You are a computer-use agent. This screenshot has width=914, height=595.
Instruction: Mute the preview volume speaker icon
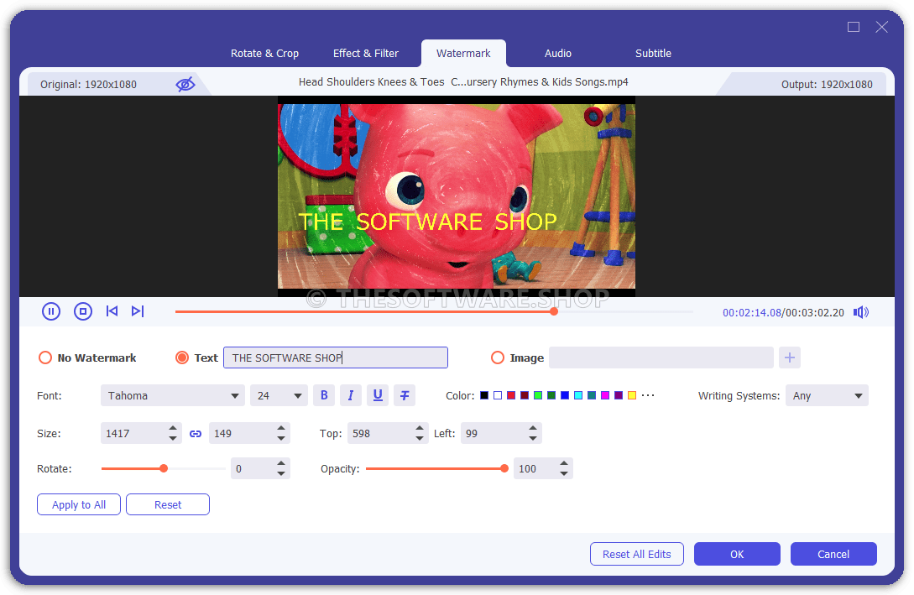[x=861, y=312]
